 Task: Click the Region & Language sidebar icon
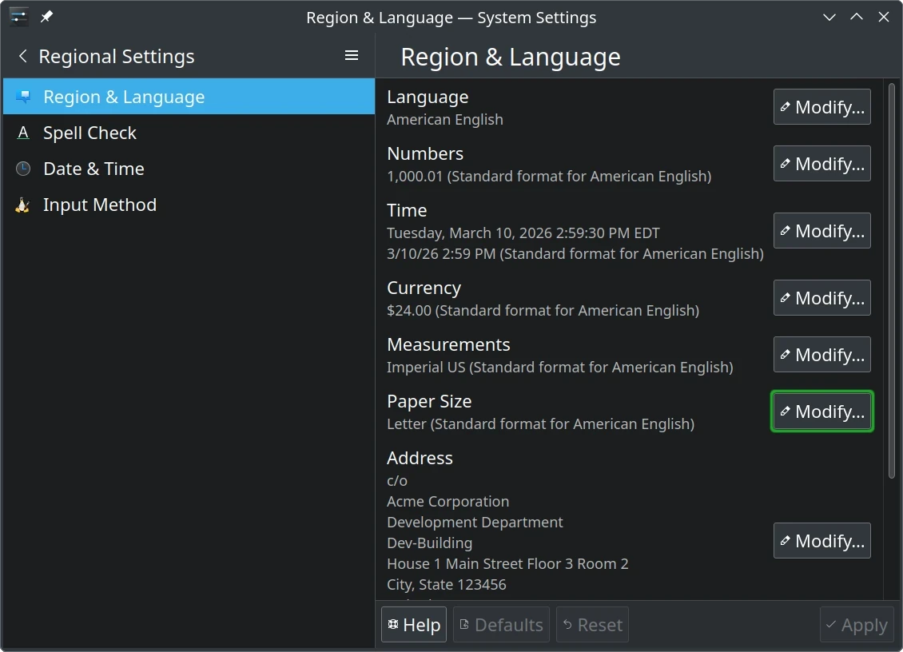coord(23,97)
